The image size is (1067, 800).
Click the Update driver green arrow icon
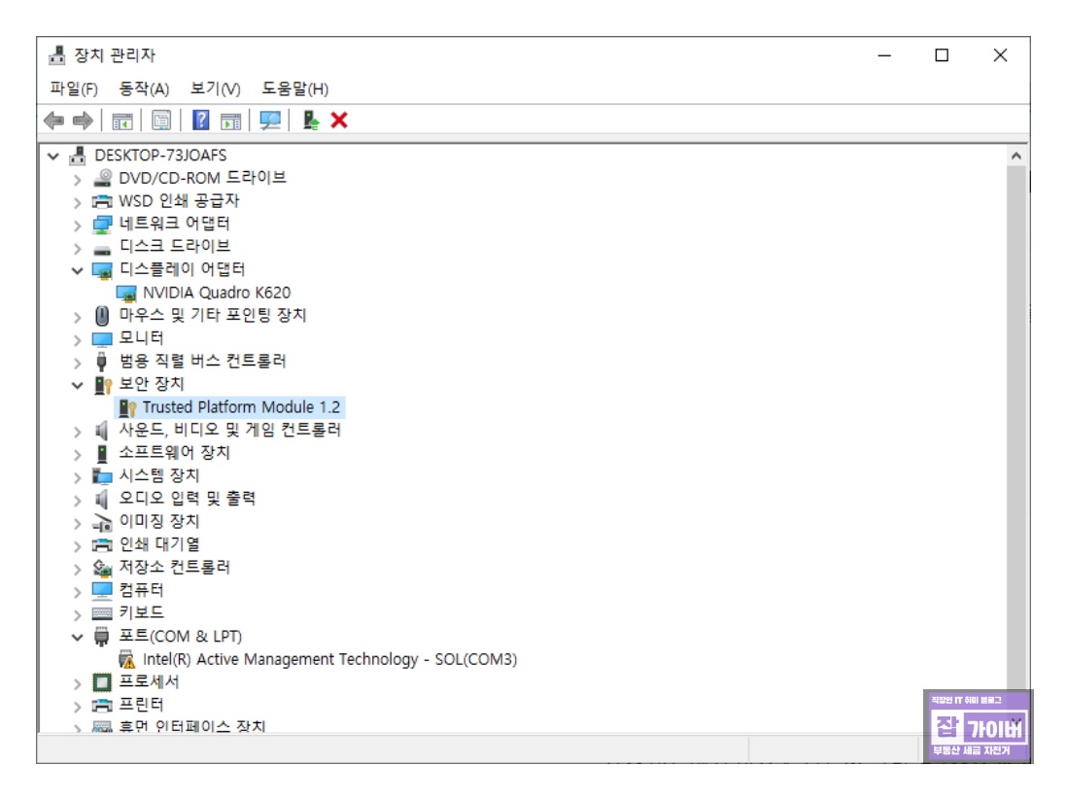(310, 121)
